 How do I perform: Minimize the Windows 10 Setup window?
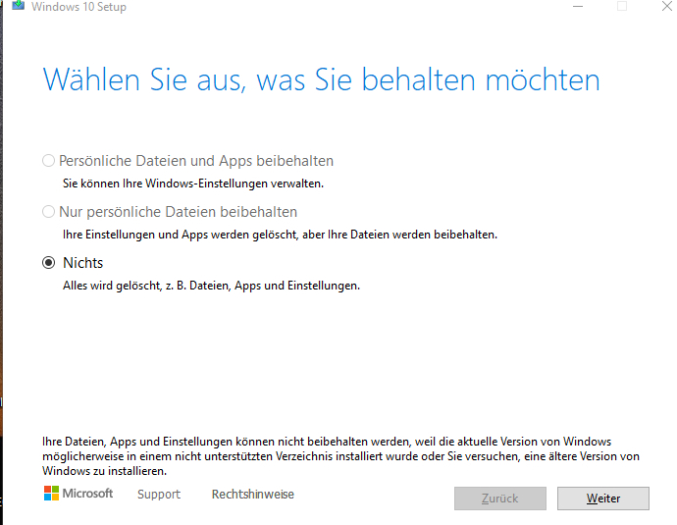coord(578,6)
